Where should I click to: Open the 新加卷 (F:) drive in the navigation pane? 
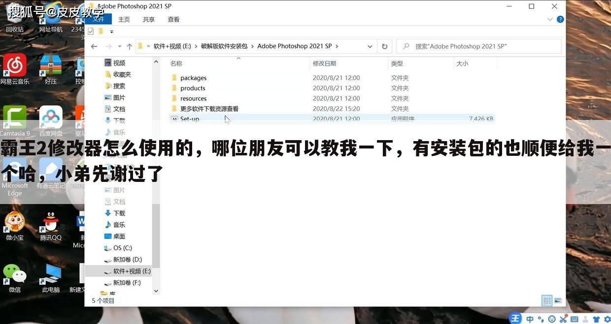(127, 283)
